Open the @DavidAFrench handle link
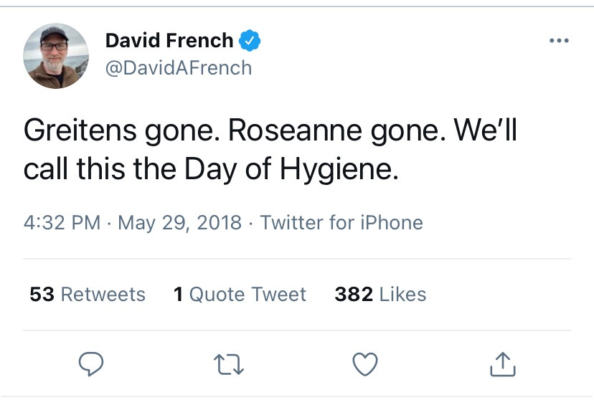This screenshot has width=594, height=400. click(x=179, y=68)
